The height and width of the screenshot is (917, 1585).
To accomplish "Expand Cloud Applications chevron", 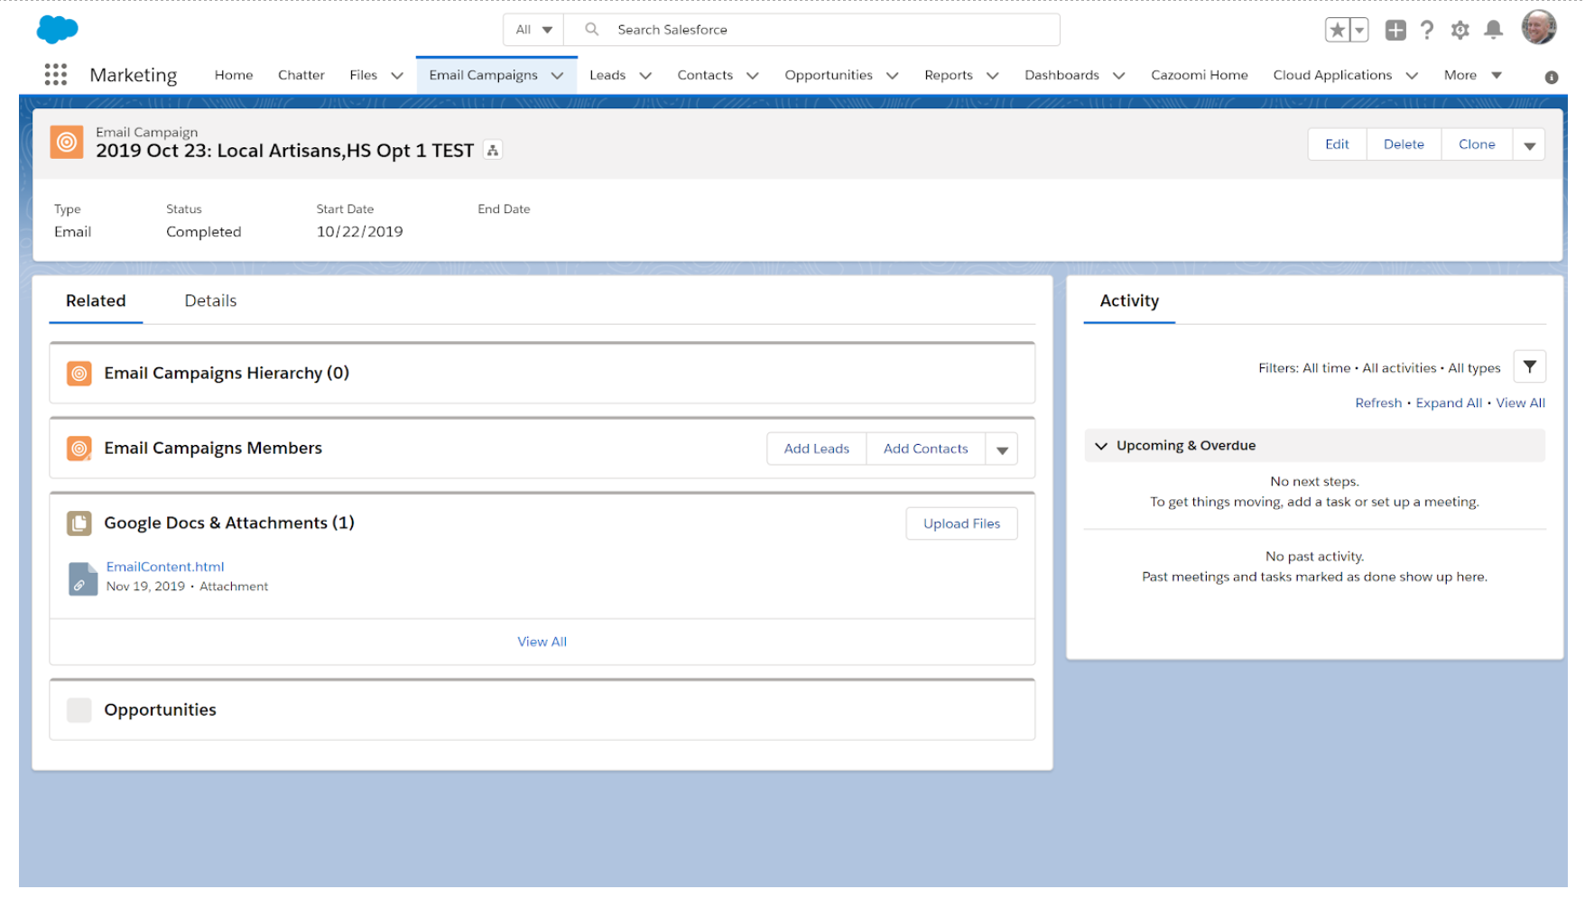I will pyautogui.click(x=1413, y=76).
